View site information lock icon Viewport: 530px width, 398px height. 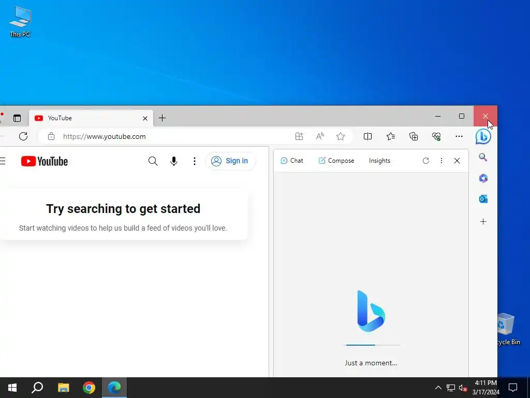point(51,136)
